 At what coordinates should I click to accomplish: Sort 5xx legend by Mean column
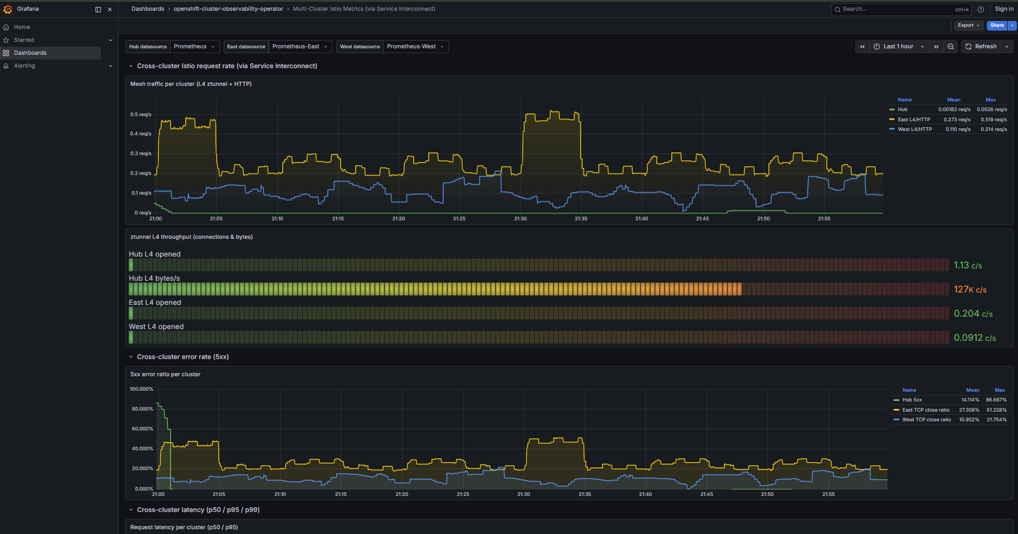972,390
